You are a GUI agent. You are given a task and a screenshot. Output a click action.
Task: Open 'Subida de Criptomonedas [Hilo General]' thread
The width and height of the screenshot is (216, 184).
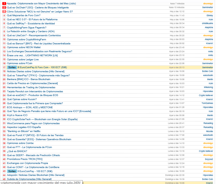[x=29, y=179]
